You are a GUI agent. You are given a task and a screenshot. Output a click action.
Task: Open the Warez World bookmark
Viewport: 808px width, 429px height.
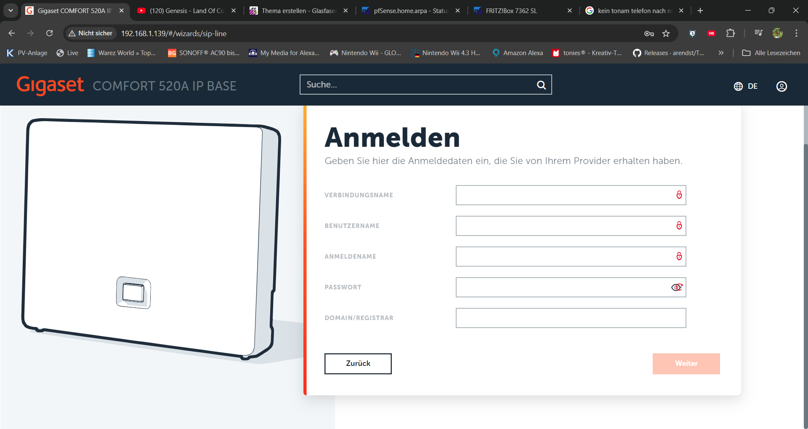(x=121, y=53)
